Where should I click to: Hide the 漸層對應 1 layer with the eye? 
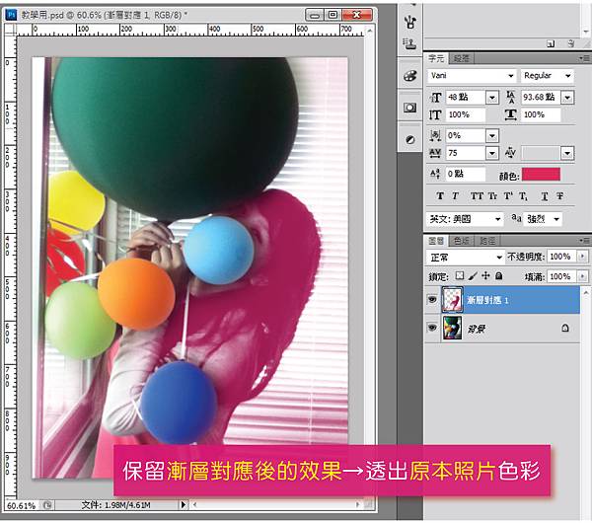(432, 299)
